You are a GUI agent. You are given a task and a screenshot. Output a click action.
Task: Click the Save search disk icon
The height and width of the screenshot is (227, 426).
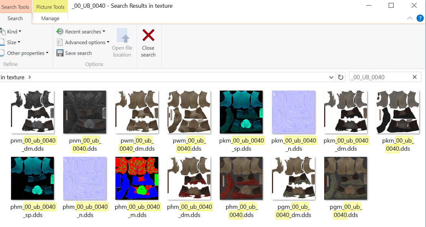coord(60,53)
